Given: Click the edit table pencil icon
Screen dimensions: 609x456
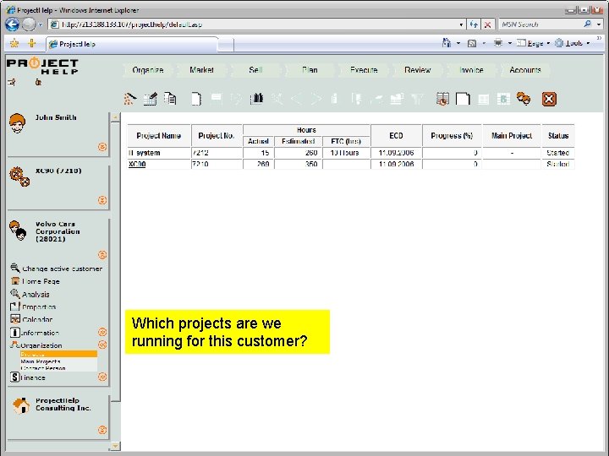Looking at the screenshot, I should [x=151, y=99].
